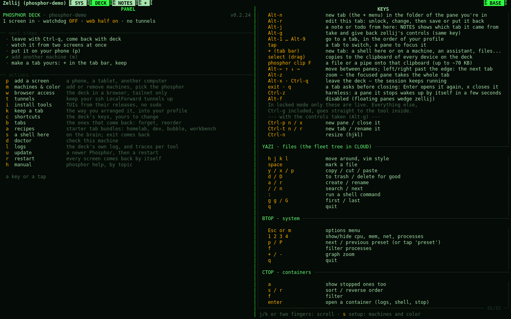Click the YAZI files section header
Screen dimensions: 511x319
pyautogui.click(x=317, y=147)
